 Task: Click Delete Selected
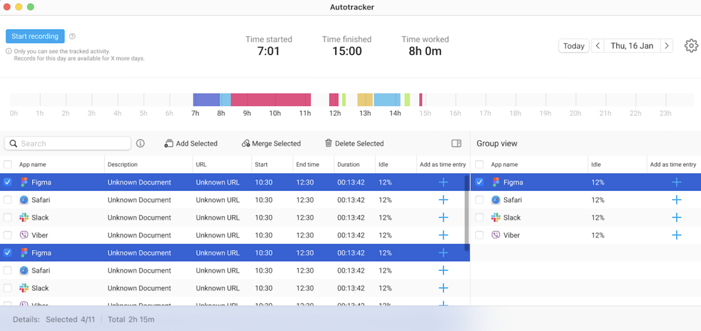coord(354,143)
